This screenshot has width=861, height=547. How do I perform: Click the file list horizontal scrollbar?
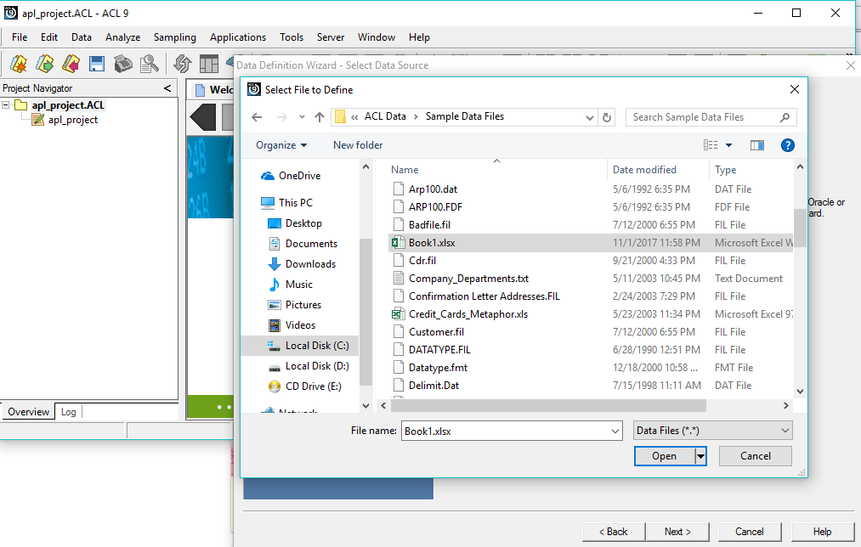pyautogui.click(x=548, y=405)
